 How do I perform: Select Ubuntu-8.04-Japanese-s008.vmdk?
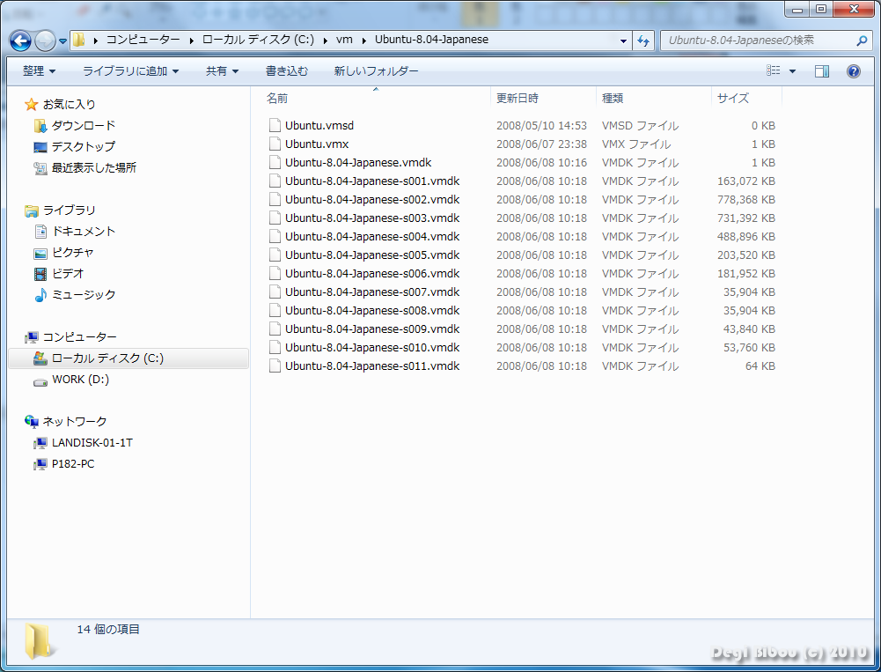372,310
